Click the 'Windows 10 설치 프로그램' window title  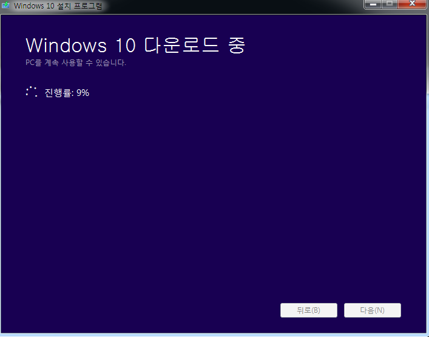click(58, 5)
